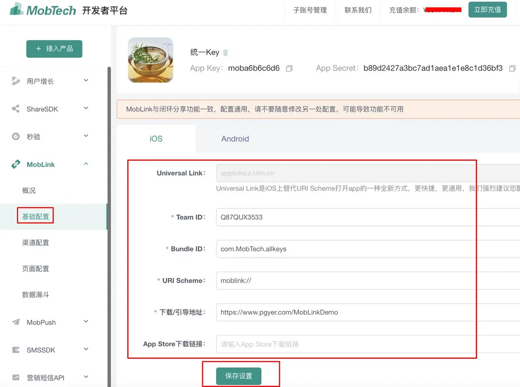
Task: Click the MobLink link icon
Action: pos(16,164)
